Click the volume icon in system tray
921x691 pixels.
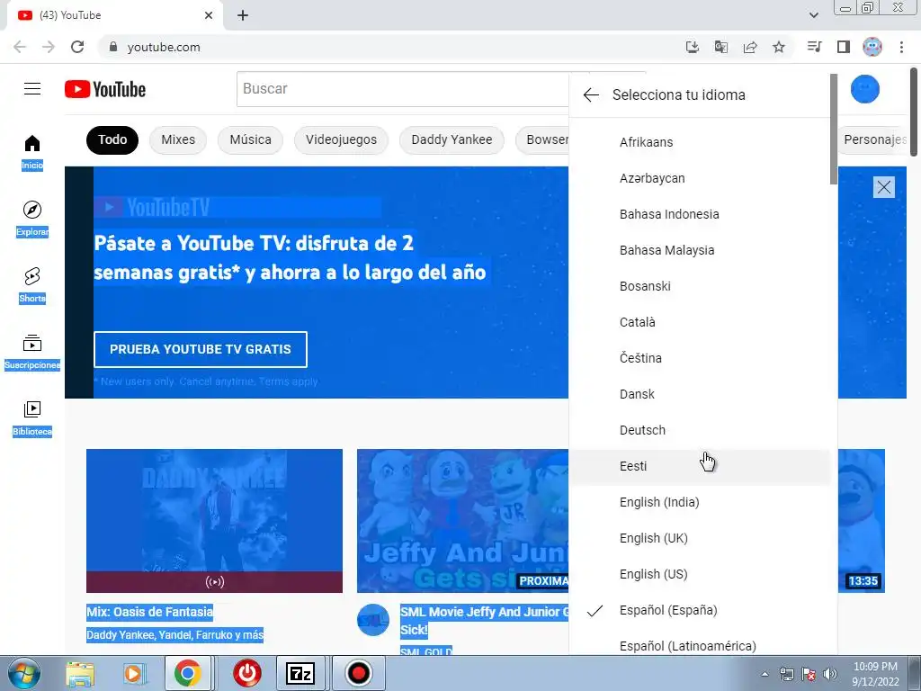tap(830, 674)
